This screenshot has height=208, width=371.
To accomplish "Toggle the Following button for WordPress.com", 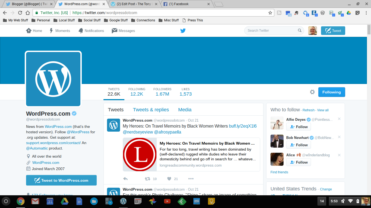I will coord(331,92).
